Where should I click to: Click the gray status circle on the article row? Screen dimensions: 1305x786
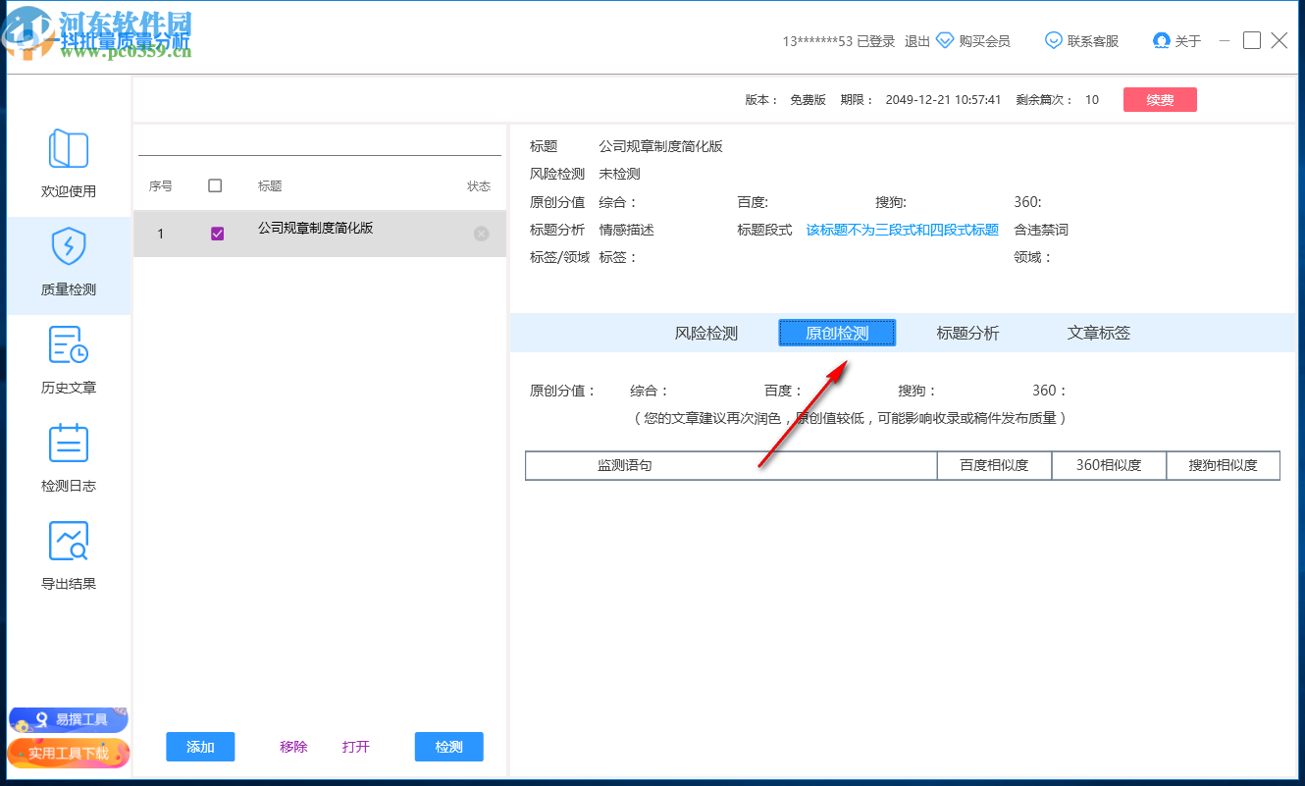481,234
